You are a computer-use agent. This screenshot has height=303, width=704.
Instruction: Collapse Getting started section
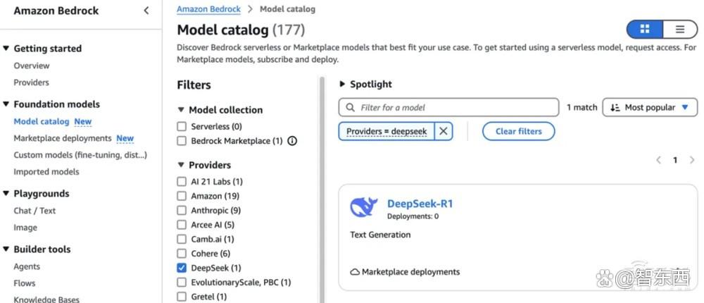[6, 49]
